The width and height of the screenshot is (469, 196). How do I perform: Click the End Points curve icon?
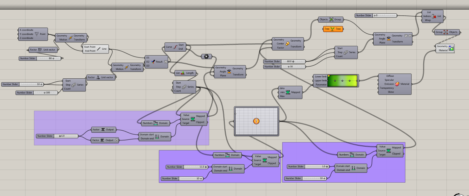pos(175,47)
